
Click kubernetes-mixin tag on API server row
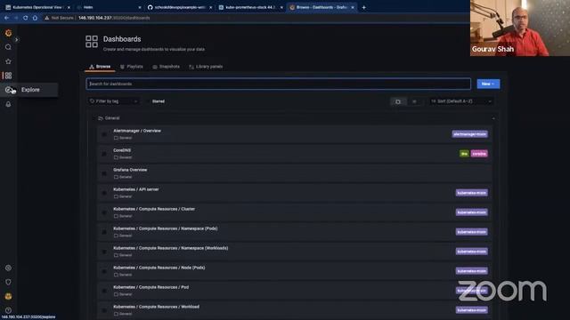(x=472, y=193)
